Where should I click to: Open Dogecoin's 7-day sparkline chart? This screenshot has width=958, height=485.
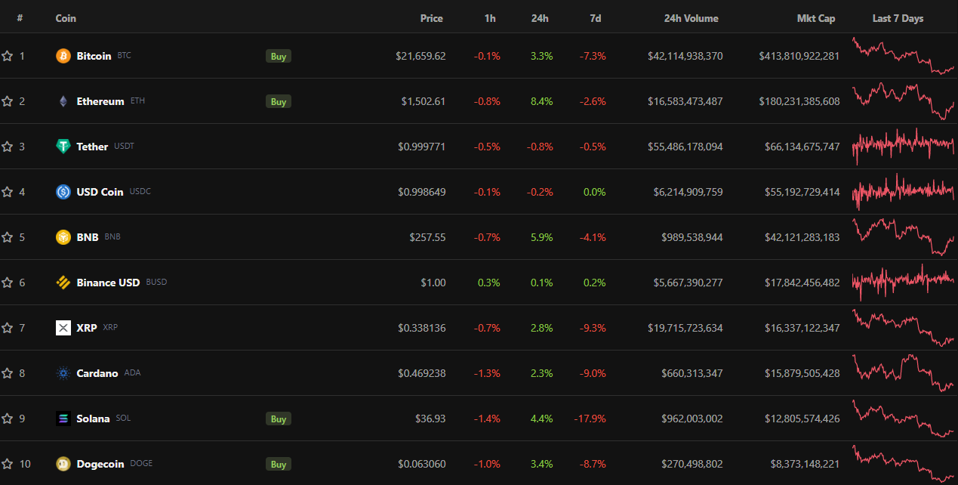(904, 464)
